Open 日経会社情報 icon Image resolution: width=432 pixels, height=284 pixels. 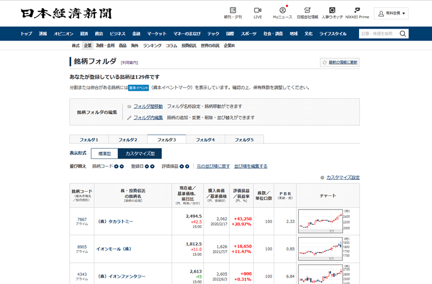pyautogui.click(x=307, y=11)
